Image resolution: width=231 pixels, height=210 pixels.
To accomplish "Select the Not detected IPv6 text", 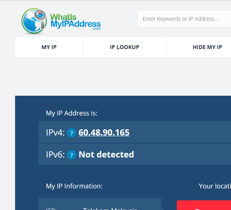I will 106,154.
